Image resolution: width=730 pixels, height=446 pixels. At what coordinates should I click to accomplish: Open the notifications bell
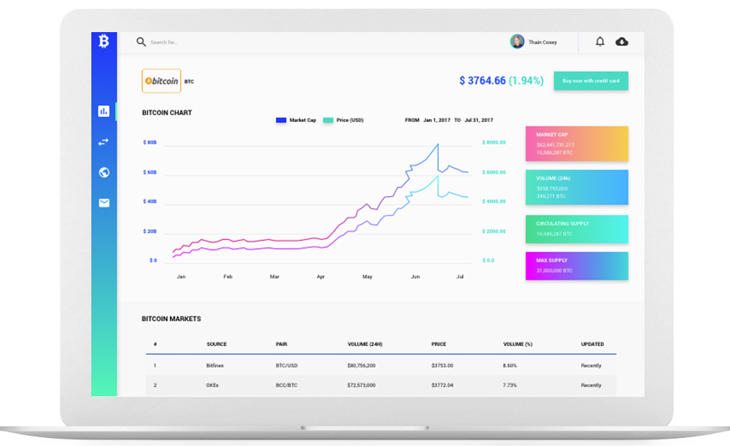[x=600, y=42]
